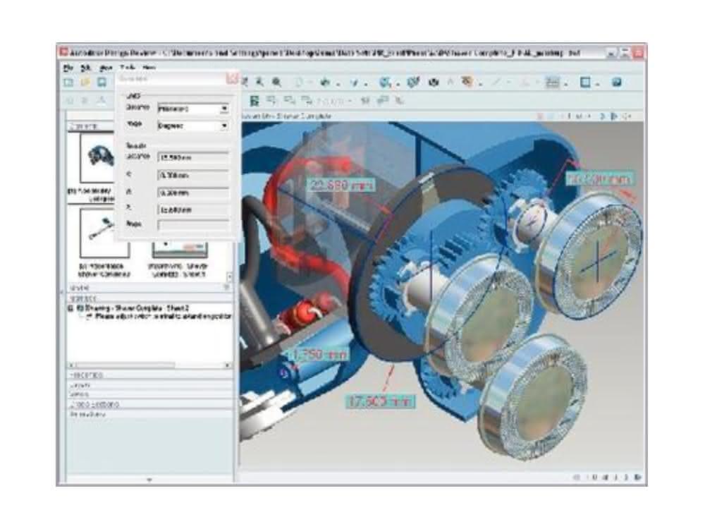This screenshot has width=705, height=529.
Task: Expand the arrow beside the blue globe icon
Action: pos(398,84)
